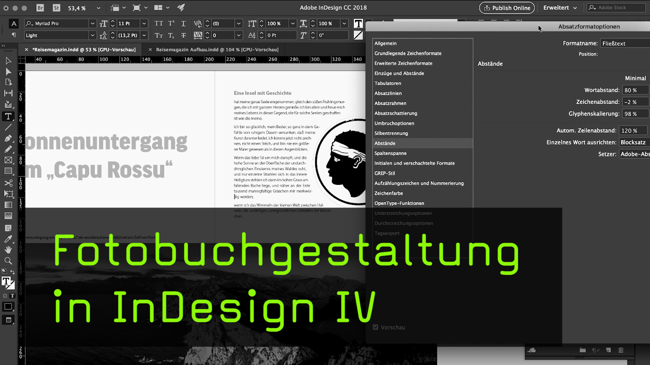Select Silbentrennung category
The width and height of the screenshot is (650, 365).
pyautogui.click(x=422, y=133)
